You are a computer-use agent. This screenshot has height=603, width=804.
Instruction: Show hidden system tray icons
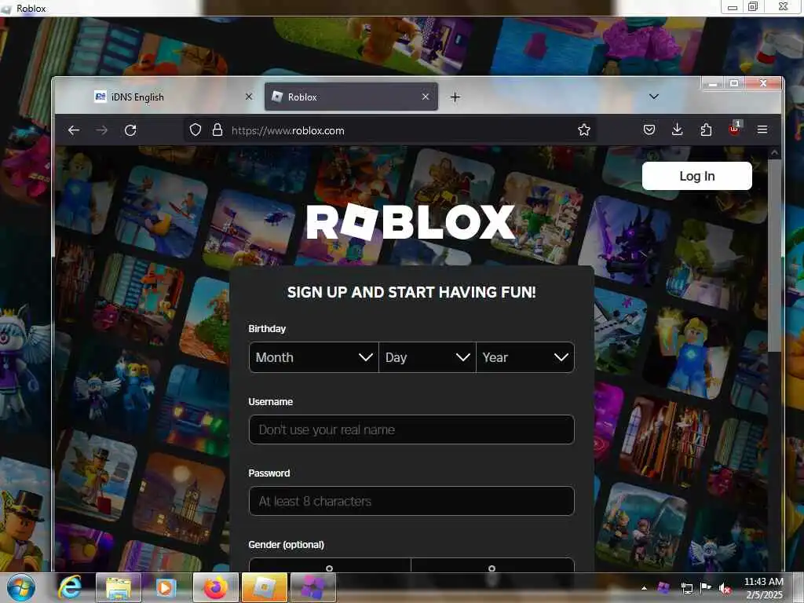click(644, 587)
